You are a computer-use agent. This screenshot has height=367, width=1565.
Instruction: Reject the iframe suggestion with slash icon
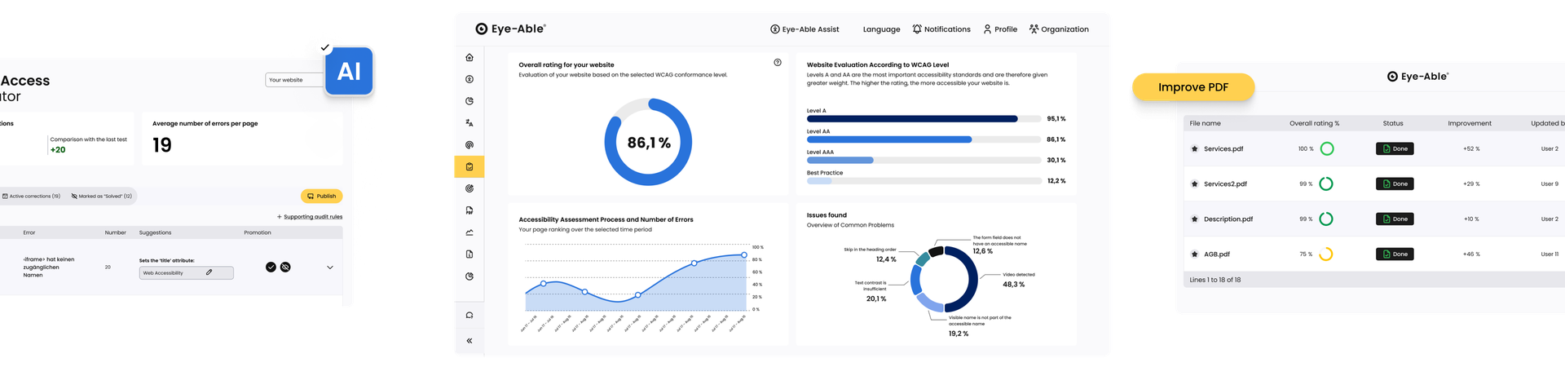click(285, 267)
